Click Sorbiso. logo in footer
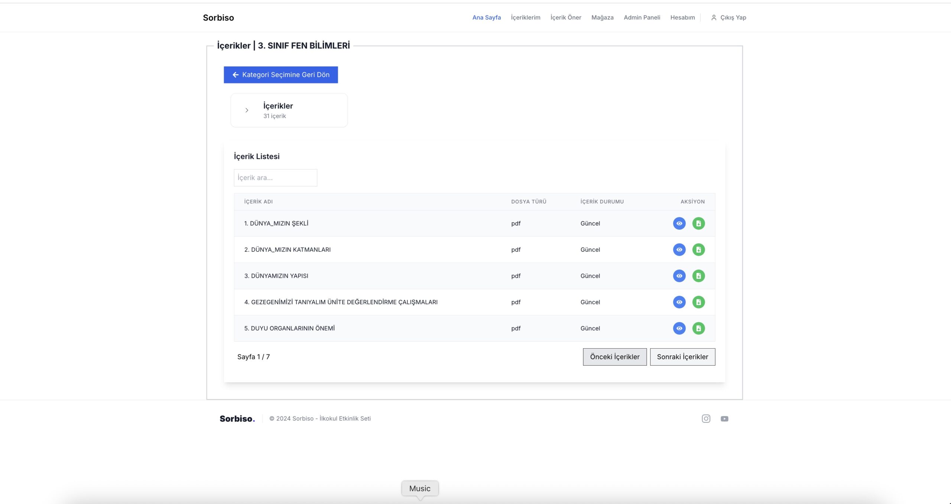Screen dimensions: 951x504 [237, 419]
